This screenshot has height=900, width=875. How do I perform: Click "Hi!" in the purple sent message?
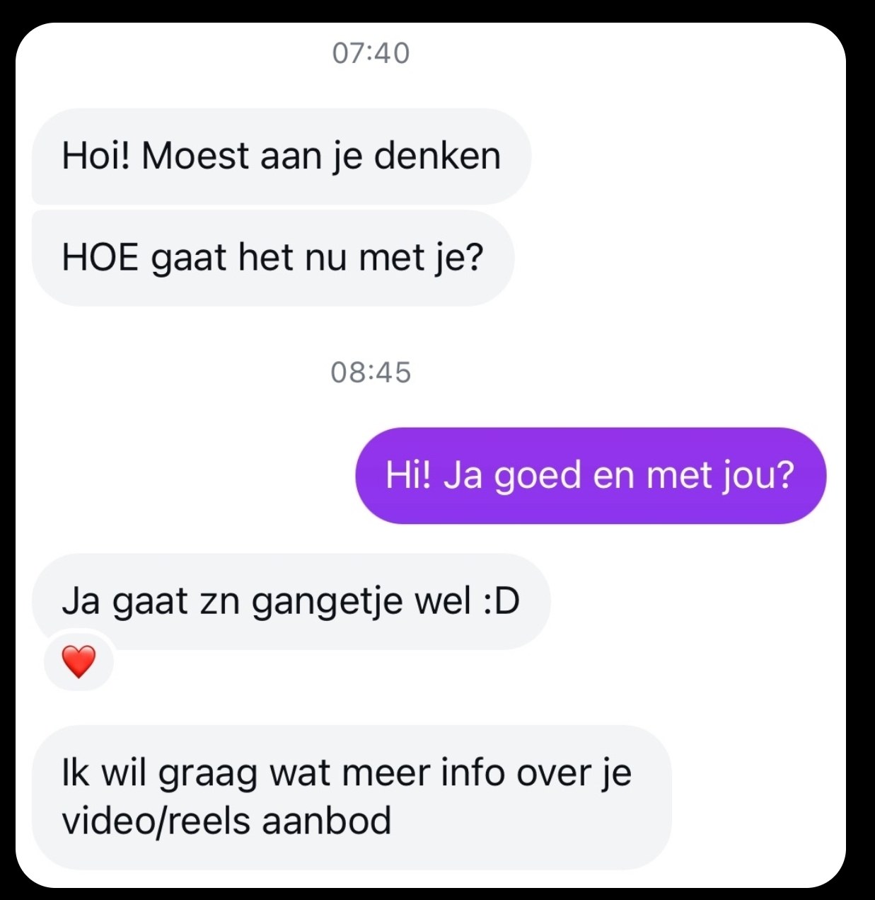coord(407,475)
